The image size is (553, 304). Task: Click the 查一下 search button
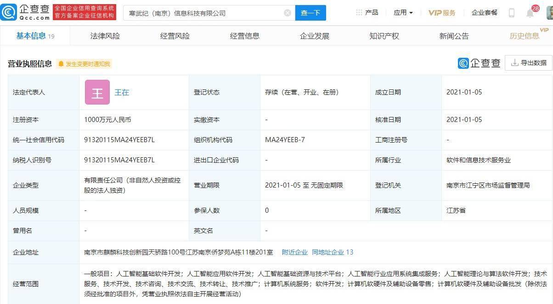(x=310, y=13)
